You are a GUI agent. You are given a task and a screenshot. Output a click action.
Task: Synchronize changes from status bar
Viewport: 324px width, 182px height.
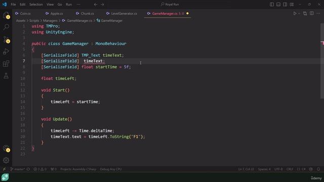(28, 169)
